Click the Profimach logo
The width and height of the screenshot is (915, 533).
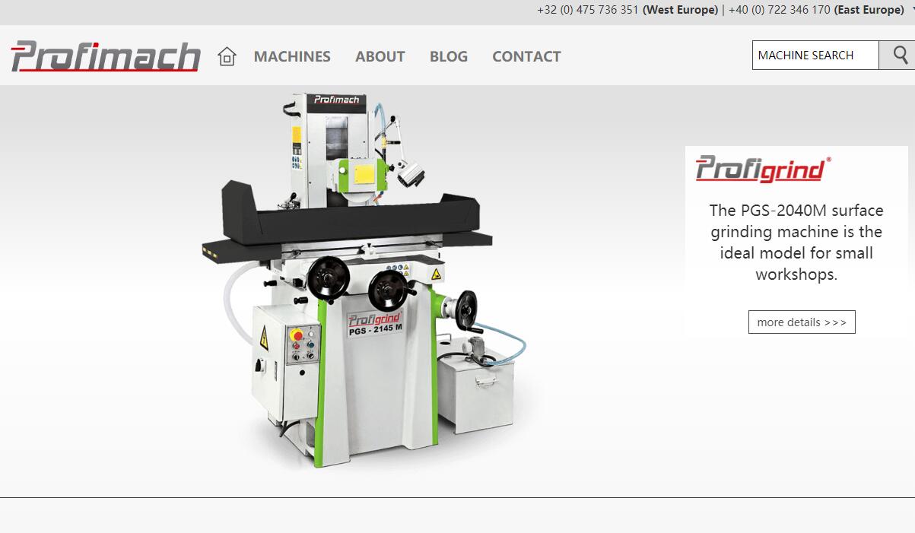click(x=106, y=56)
